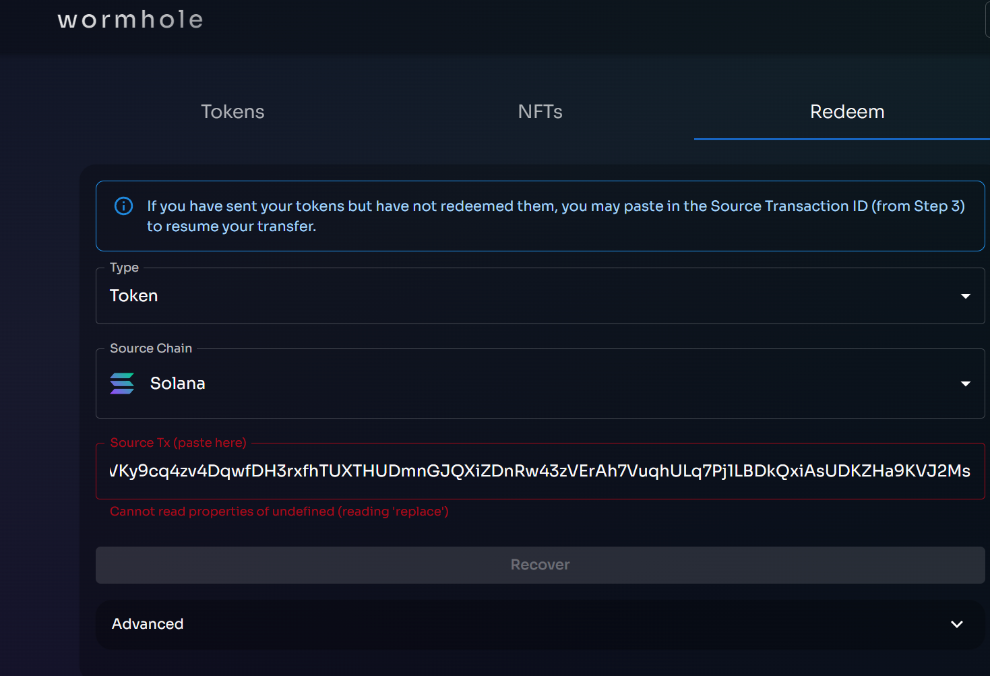Switch to the Tokens tab

tap(233, 112)
